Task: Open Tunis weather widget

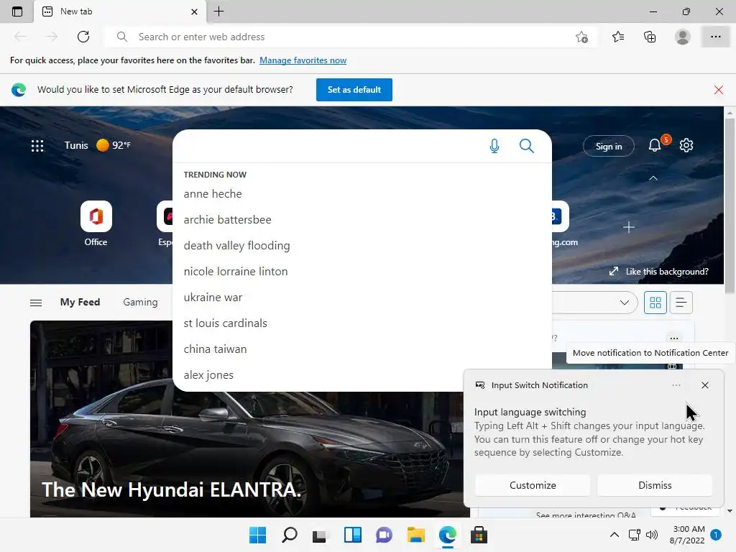Action: tap(98, 145)
